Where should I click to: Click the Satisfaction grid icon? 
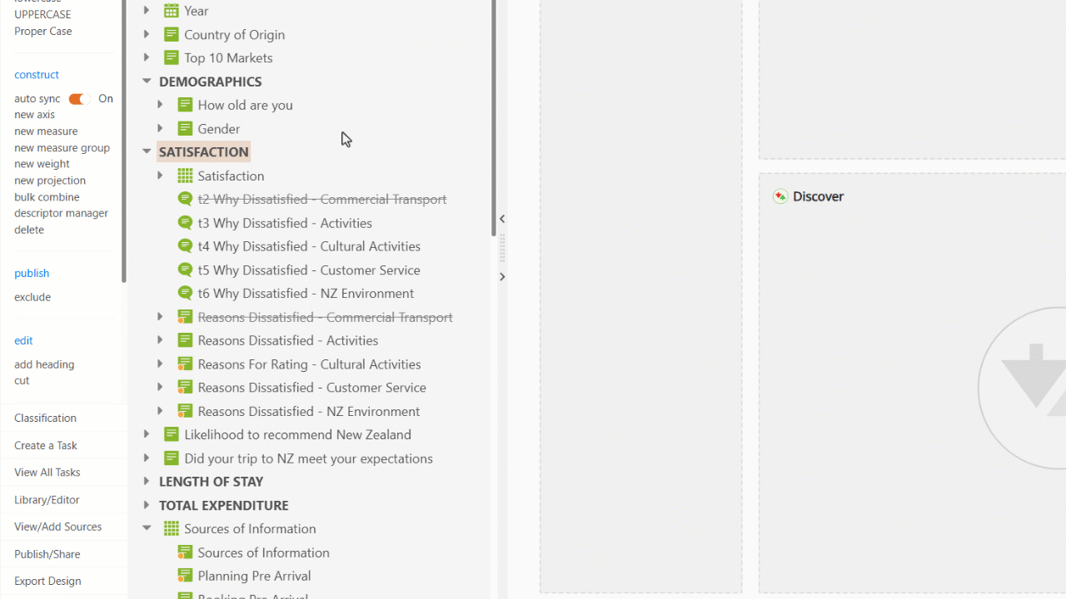185,176
